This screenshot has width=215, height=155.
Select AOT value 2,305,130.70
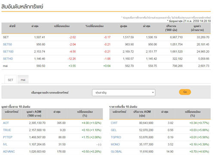37,123
